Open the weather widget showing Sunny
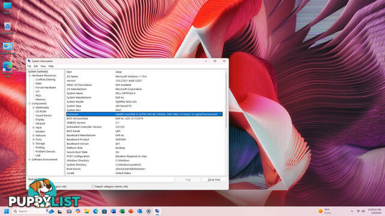The width and height of the screenshot is (385, 216). [325, 211]
